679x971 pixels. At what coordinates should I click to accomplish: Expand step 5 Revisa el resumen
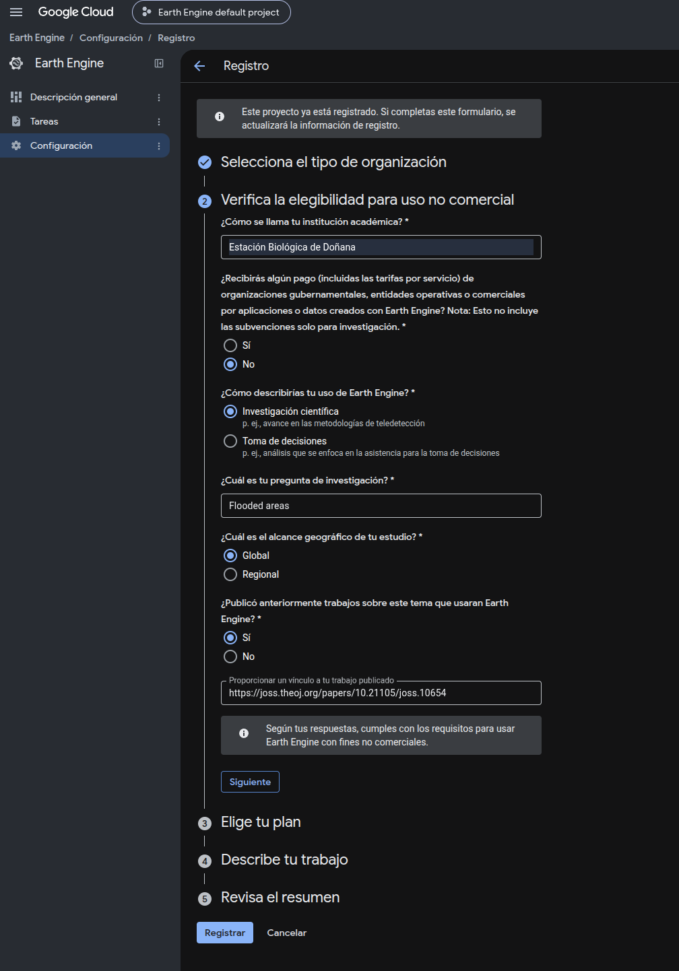(x=280, y=898)
